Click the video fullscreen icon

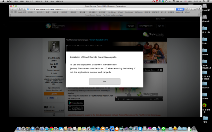(x=161, y=99)
